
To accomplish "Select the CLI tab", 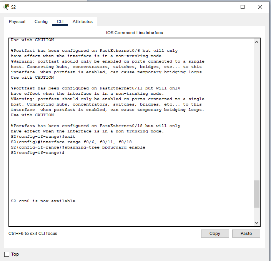I will coord(60,21).
